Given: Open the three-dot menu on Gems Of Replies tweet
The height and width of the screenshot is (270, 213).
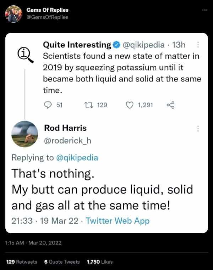Looking at the screenshot, I should (x=204, y=10).
